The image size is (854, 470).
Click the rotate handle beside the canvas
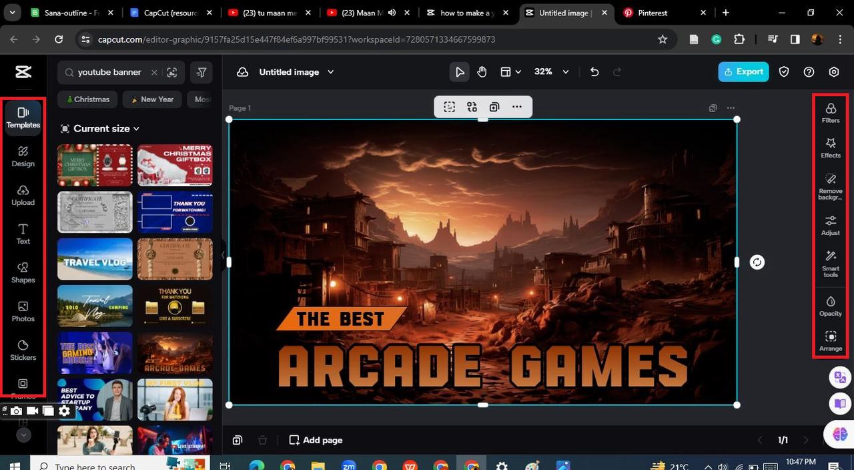757,262
